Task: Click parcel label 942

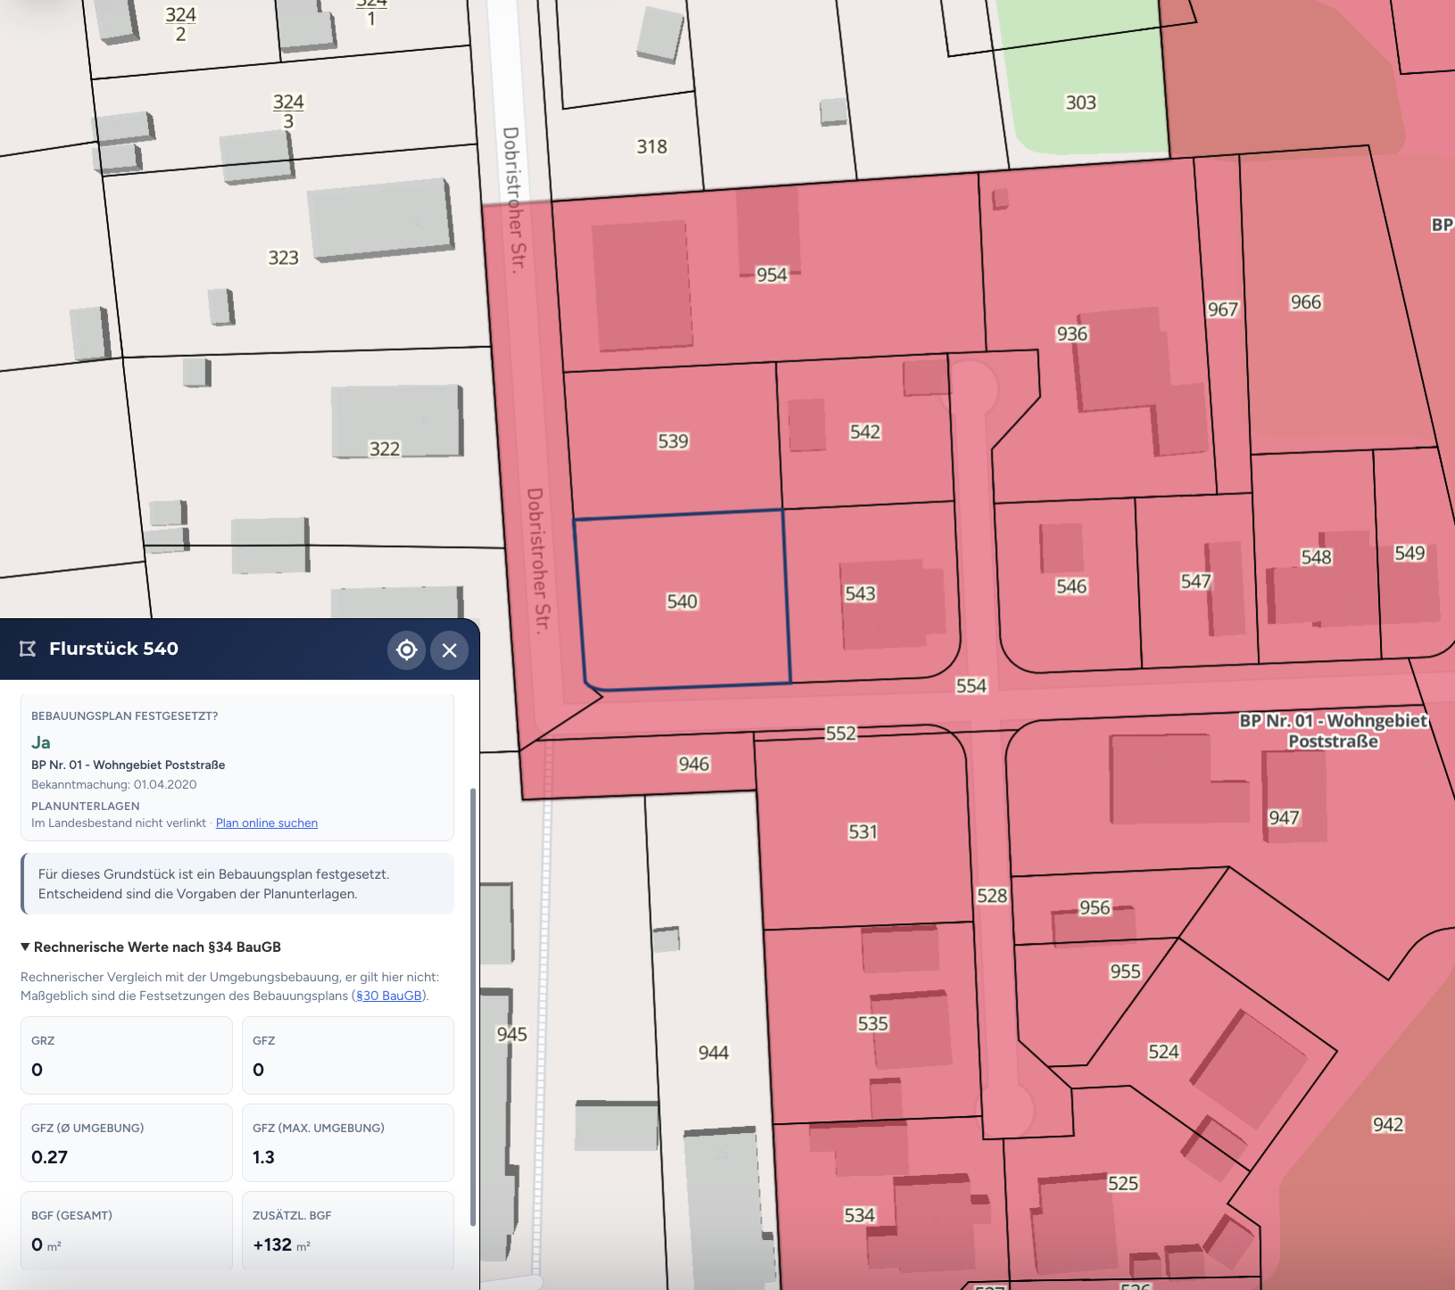Action: 1388,1125
